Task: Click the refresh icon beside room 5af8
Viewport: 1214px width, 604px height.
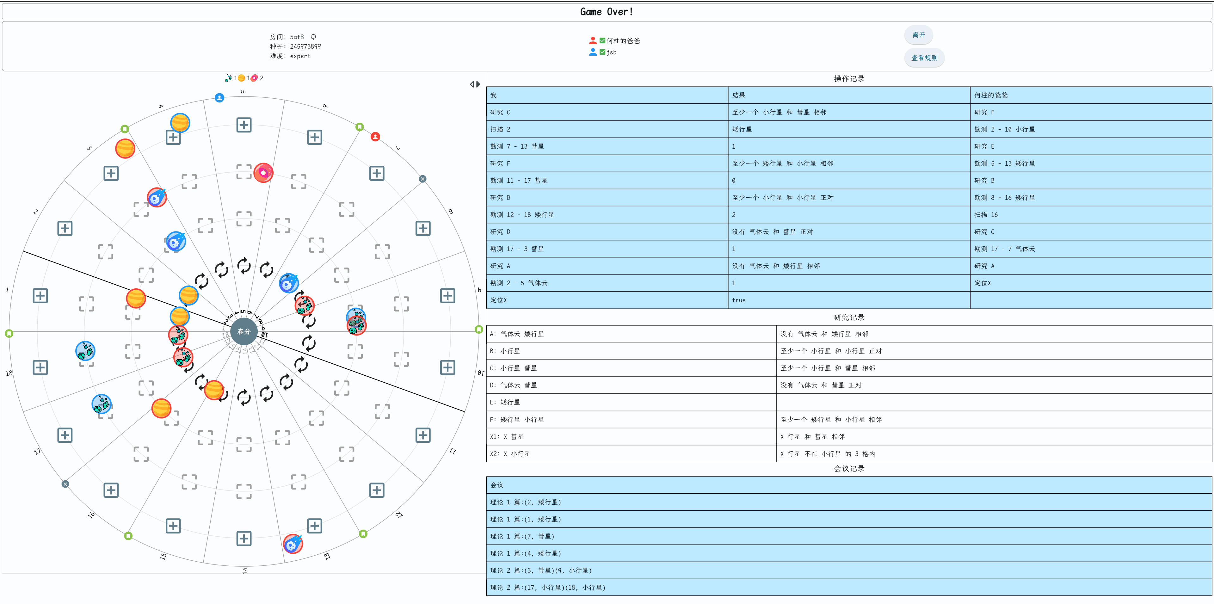Action: click(x=313, y=37)
